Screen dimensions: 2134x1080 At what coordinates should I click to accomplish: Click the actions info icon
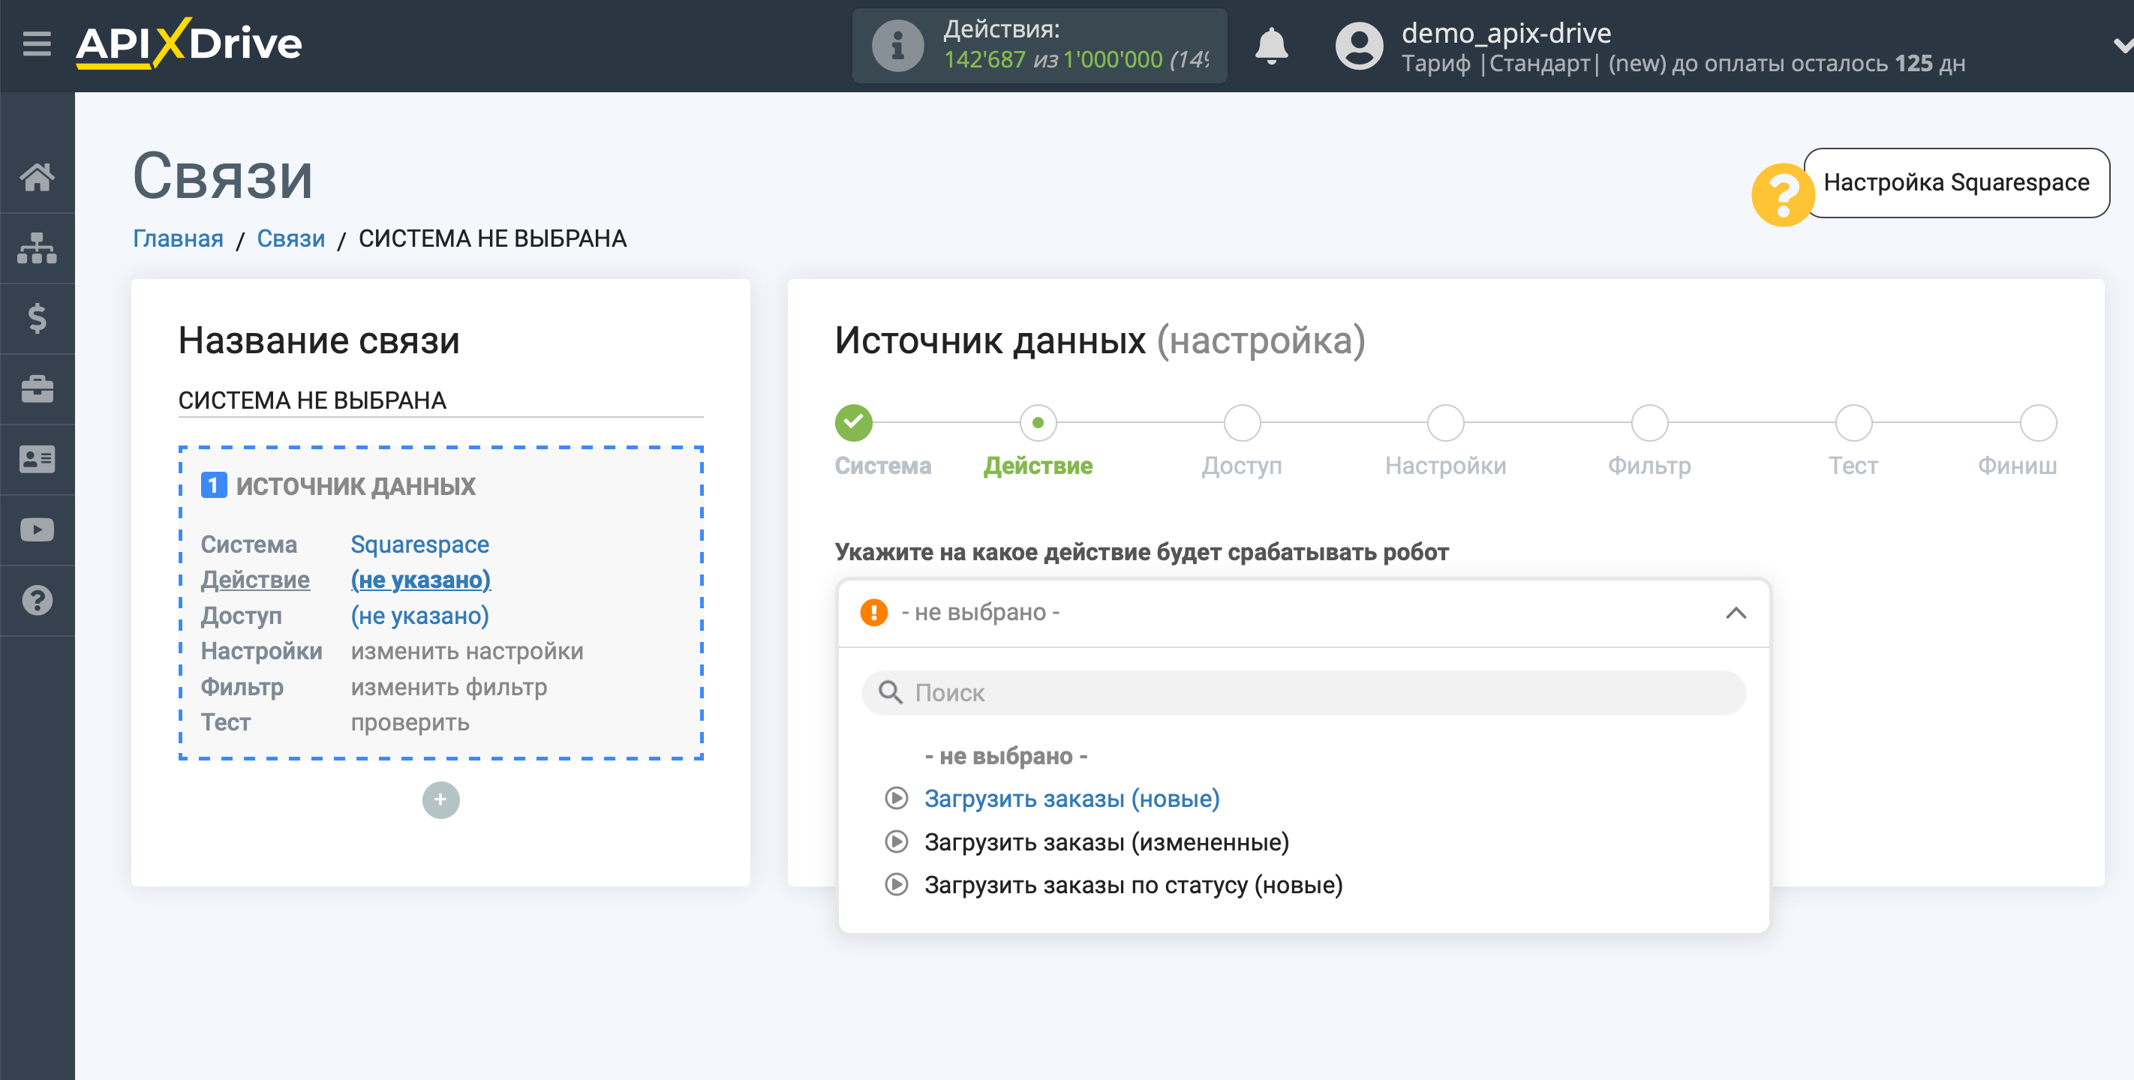click(x=897, y=46)
